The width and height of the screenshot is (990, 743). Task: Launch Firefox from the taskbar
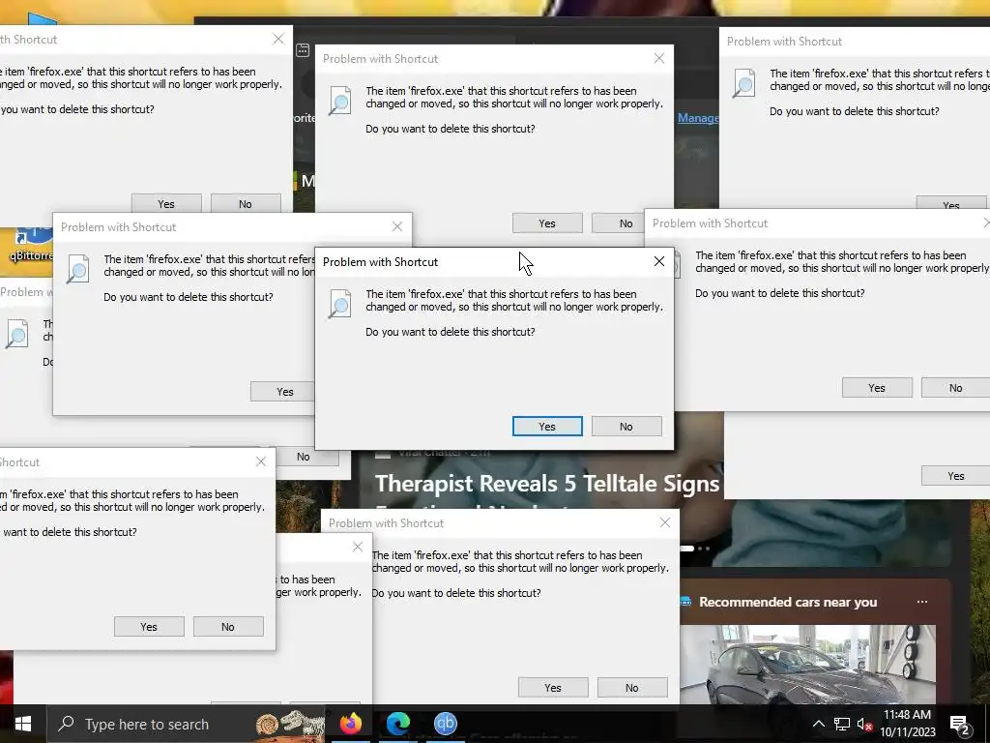coord(351,723)
